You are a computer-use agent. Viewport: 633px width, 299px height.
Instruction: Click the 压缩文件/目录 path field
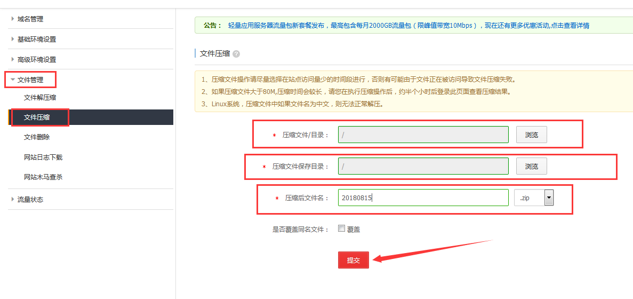(x=423, y=135)
